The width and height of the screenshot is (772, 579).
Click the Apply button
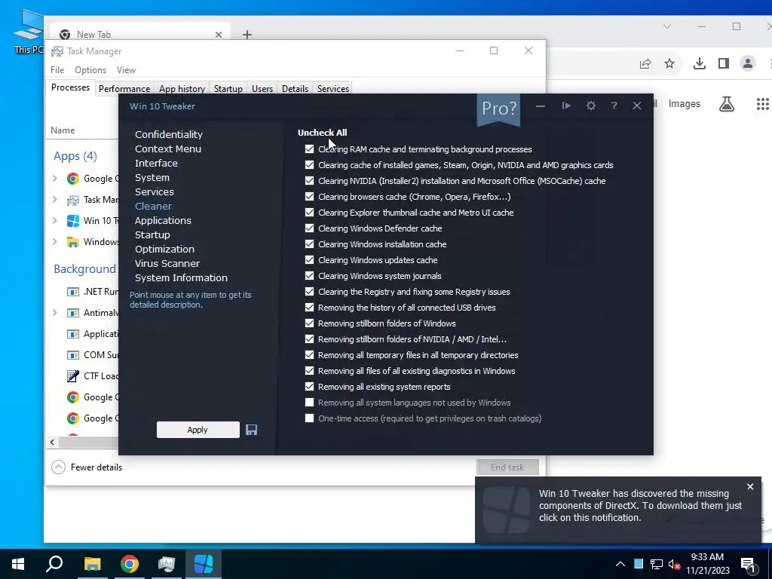[x=198, y=430]
